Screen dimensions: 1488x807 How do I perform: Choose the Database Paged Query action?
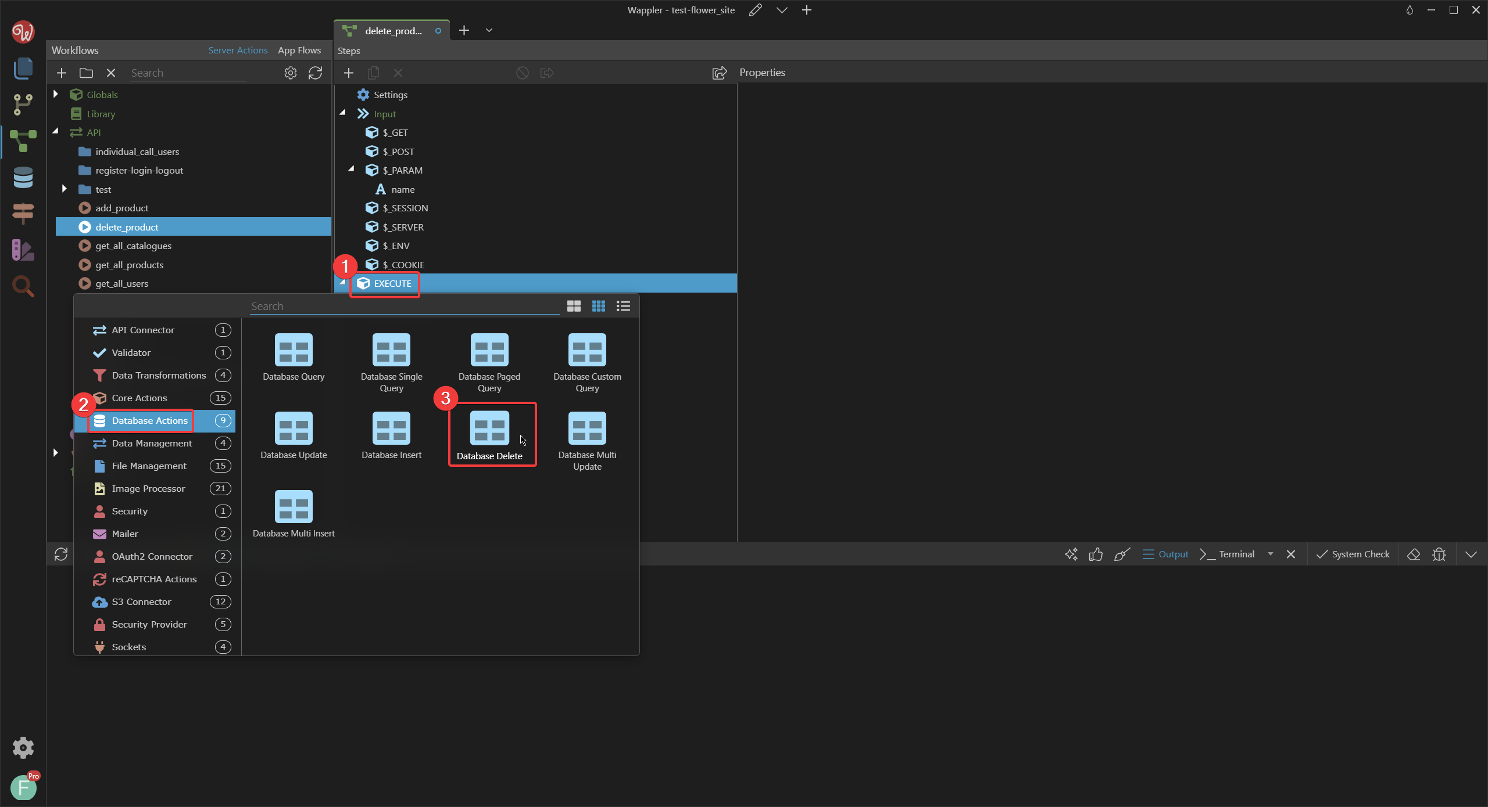tap(489, 363)
